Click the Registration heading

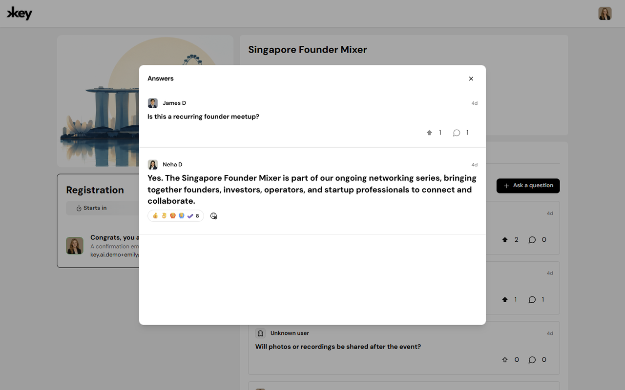pos(95,190)
